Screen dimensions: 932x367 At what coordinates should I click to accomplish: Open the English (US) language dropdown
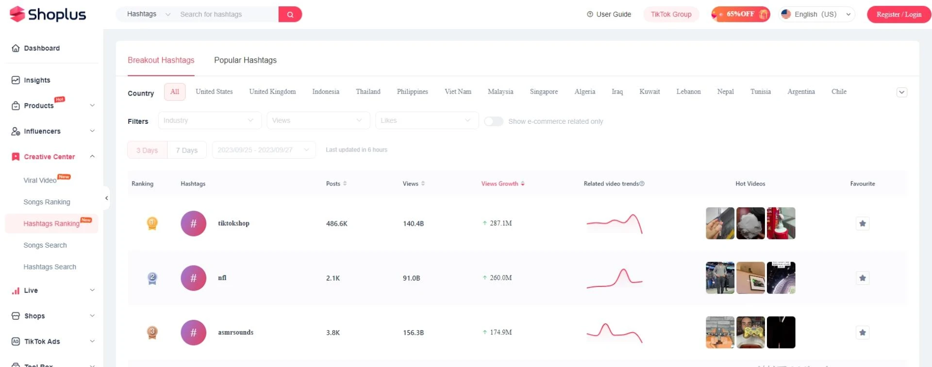point(816,15)
